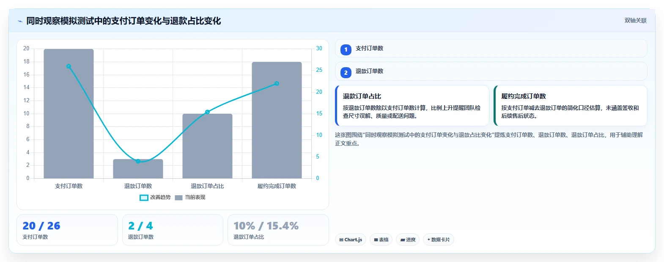Image resolution: width=664 pixels, height=262 pixels.
Task: Click the 进度 tag
Action: point(408,240)
